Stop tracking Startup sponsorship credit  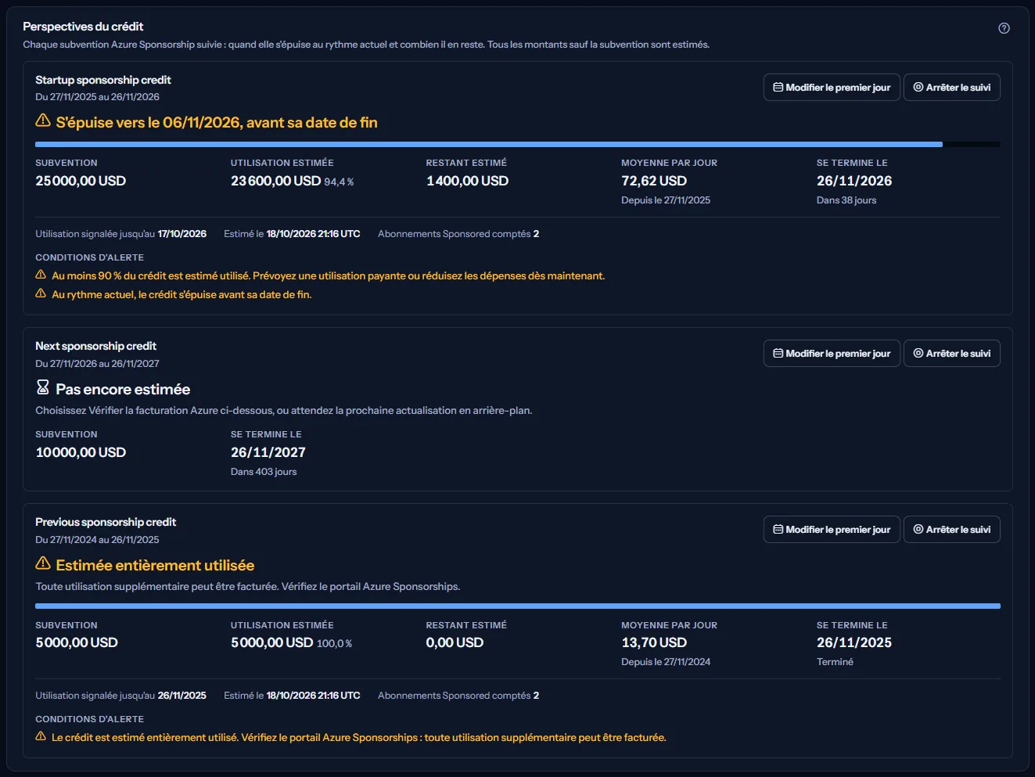(952, 88)
